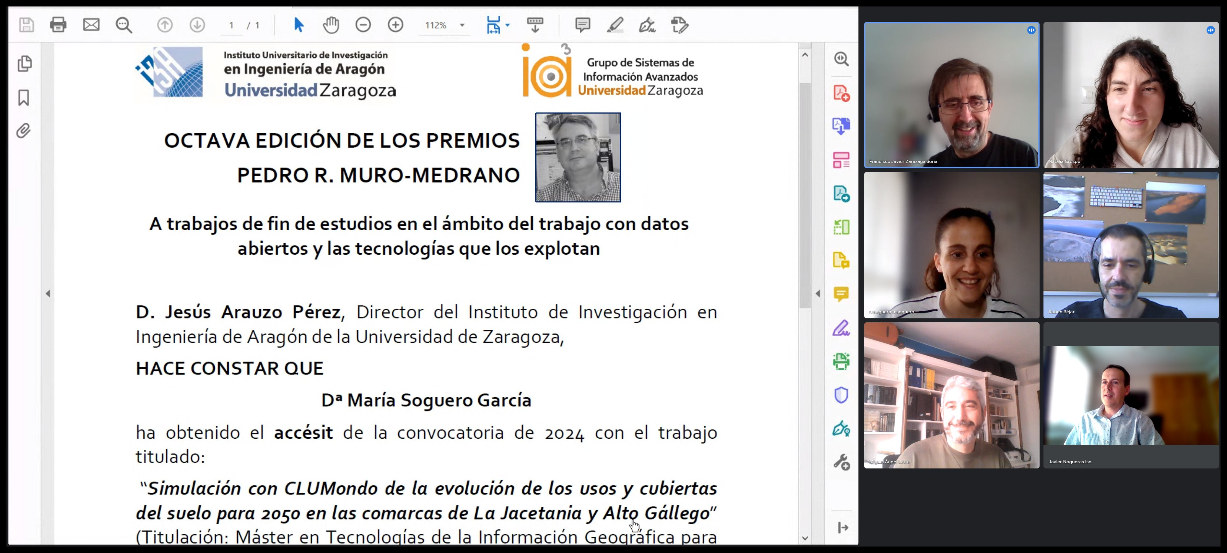Click the heading "HACE CONSTAR QUE"
This screenshot has height=553, width=1227.
click(x=230, y=368)
